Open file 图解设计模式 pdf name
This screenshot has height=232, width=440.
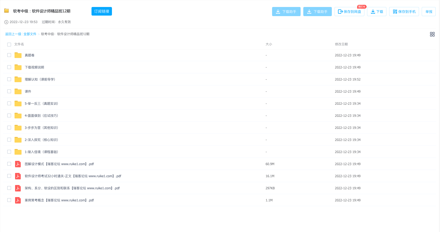59,164
